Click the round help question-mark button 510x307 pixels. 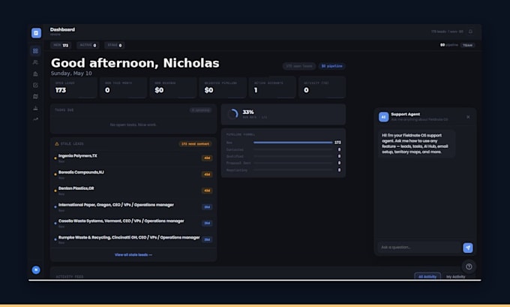point(469,266)
